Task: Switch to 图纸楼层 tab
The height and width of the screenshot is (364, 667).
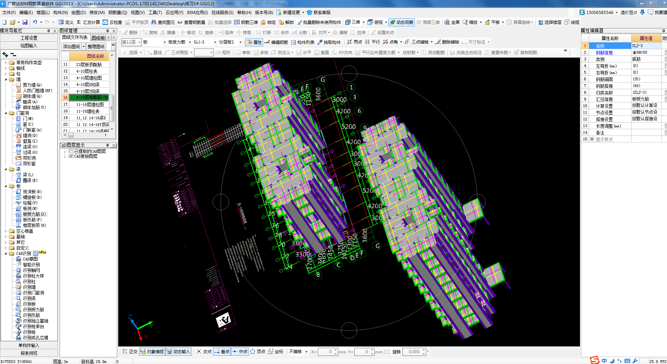Action: point(98,38)
